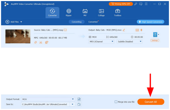Click the output duration 00:05:00
Image resolution: width=170 pixels, height=110 pixels.
point(139,37)
